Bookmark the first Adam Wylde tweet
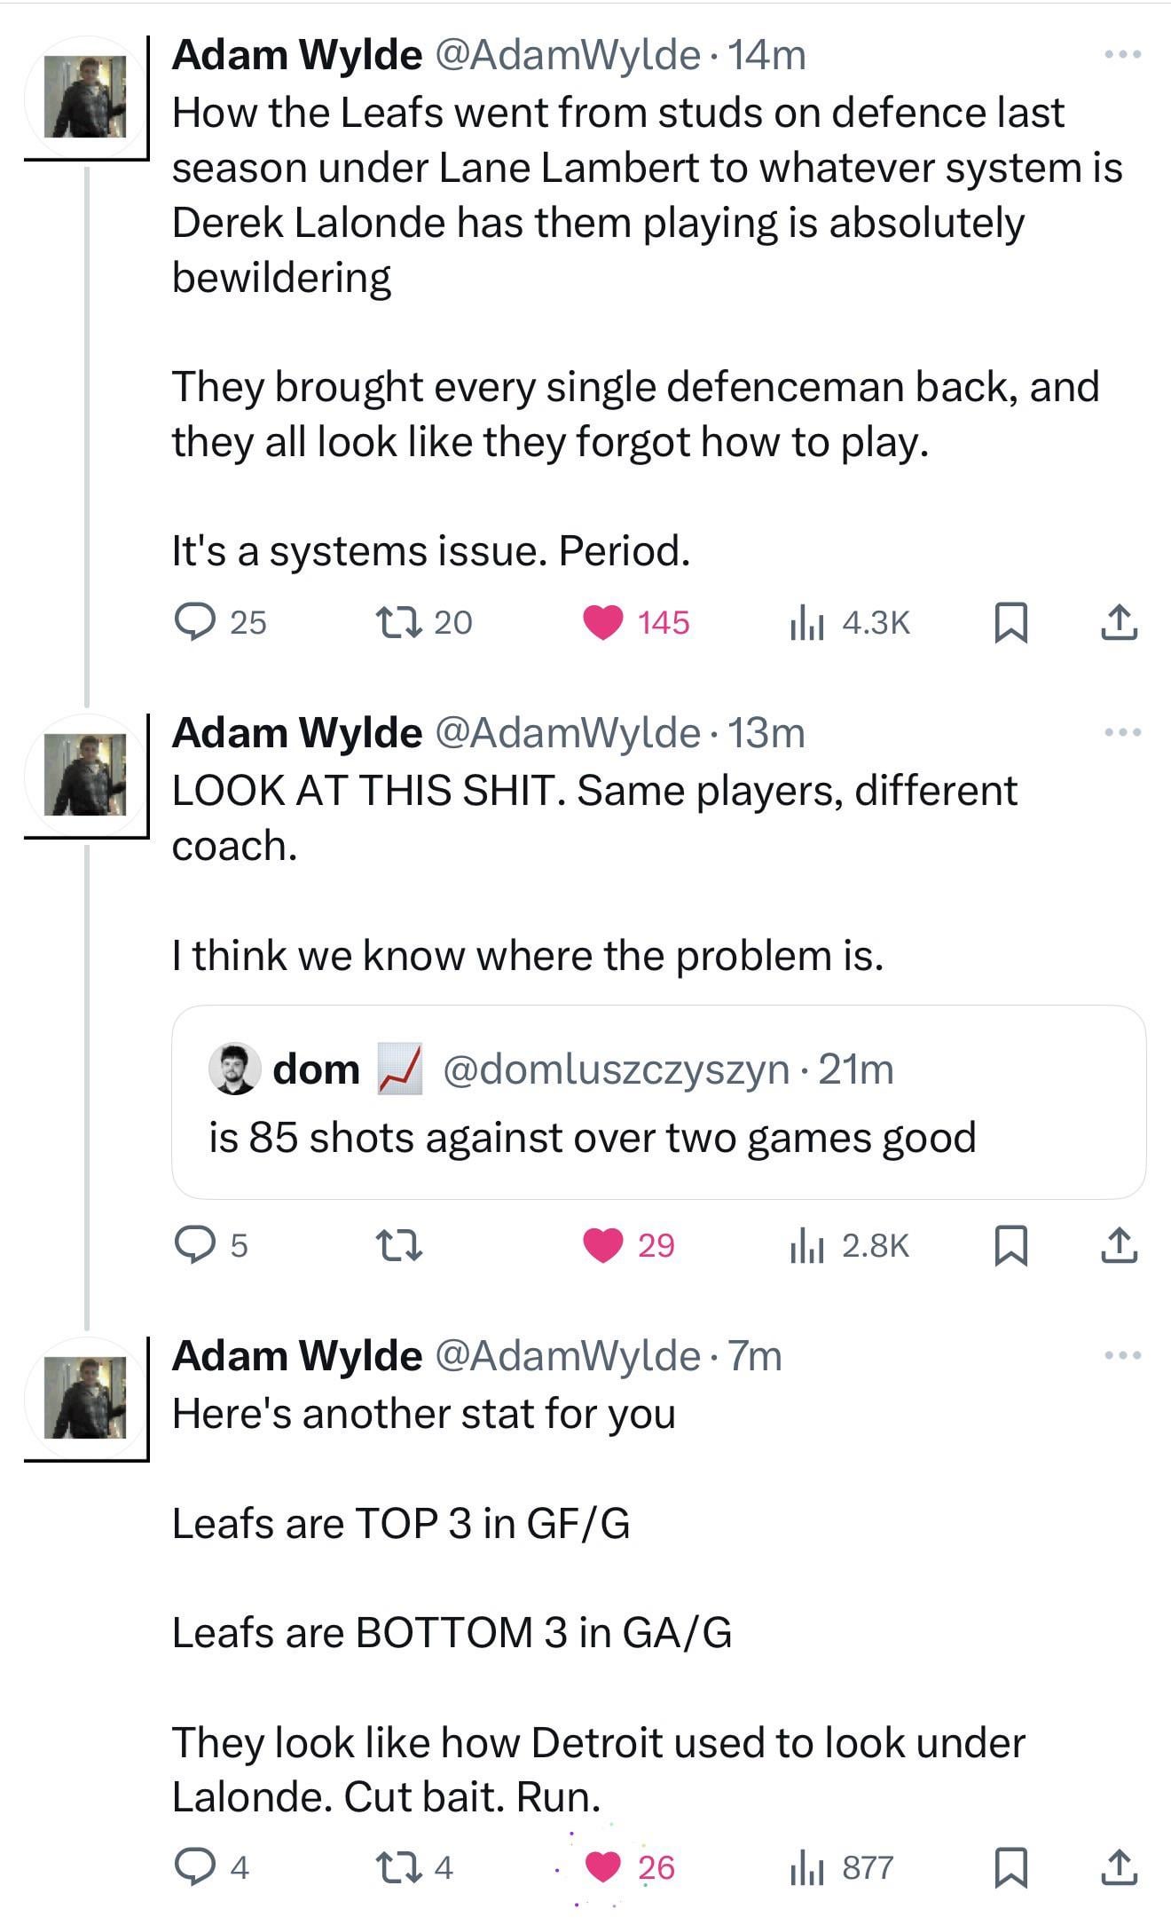The width and height of the screenshot is (1171, 1925). point(1011,622)
